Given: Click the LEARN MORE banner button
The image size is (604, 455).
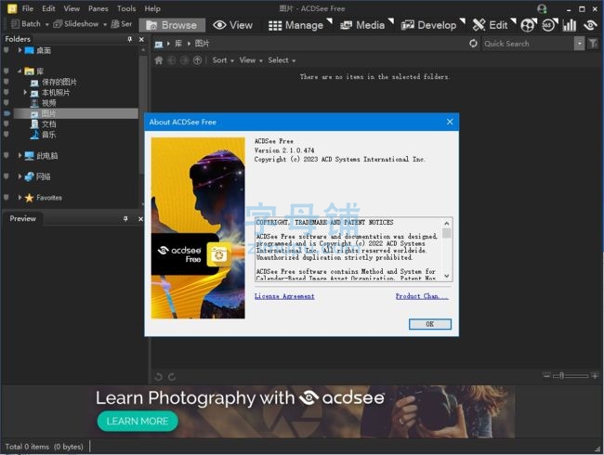Looking at the screenshot, I should point(138,422).
